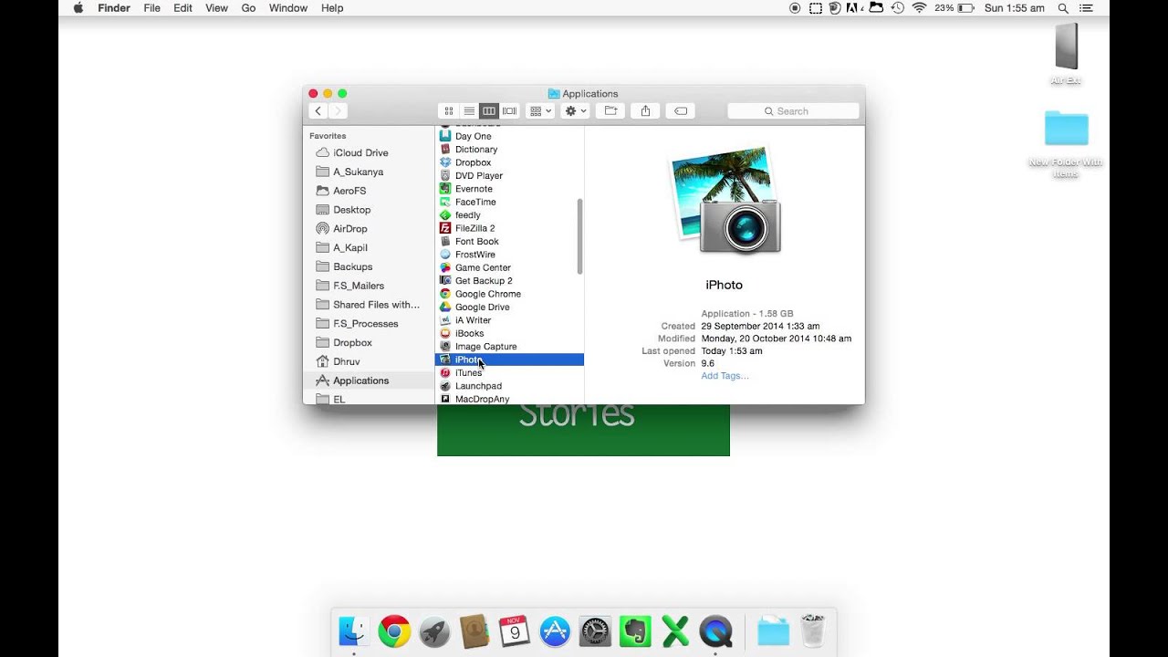
Task: Open the item arrangement dropdown in toolbar
Action: 540,111
